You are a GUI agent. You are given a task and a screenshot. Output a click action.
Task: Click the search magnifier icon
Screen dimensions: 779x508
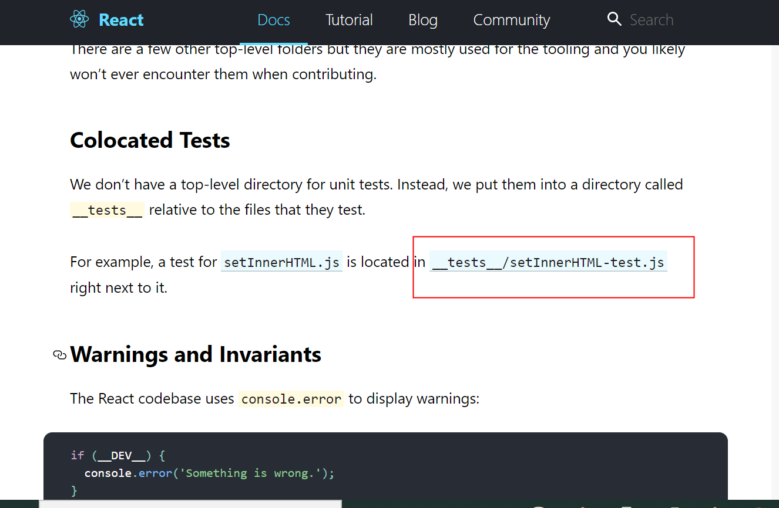pyautogui.click(x=615, y=19)
